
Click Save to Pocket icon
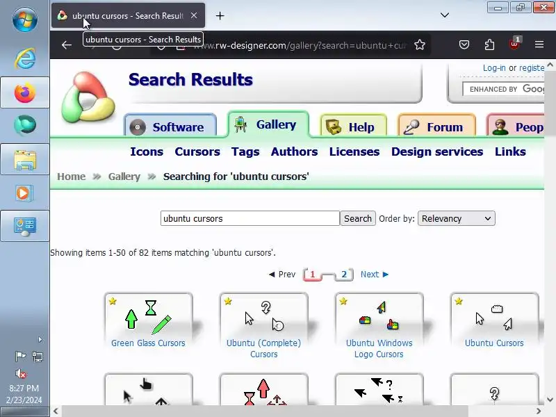464,44
